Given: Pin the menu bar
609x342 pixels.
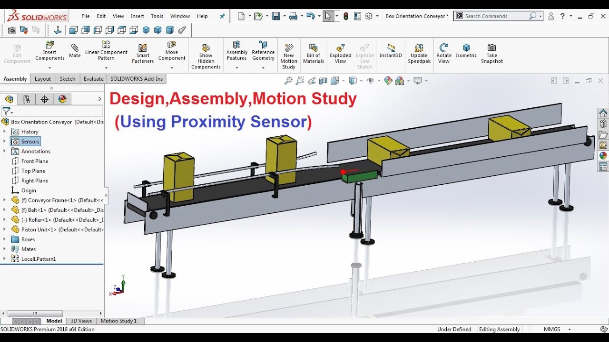Looking at the screenshot, I should [222, 16].
